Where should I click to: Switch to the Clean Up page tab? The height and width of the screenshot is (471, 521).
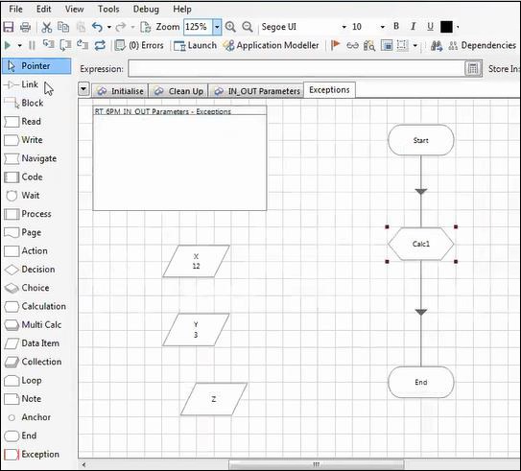click(179, 91)
